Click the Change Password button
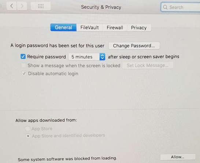Image resolution: width=200 pixels, height=163 pixels. click(134, 46)
